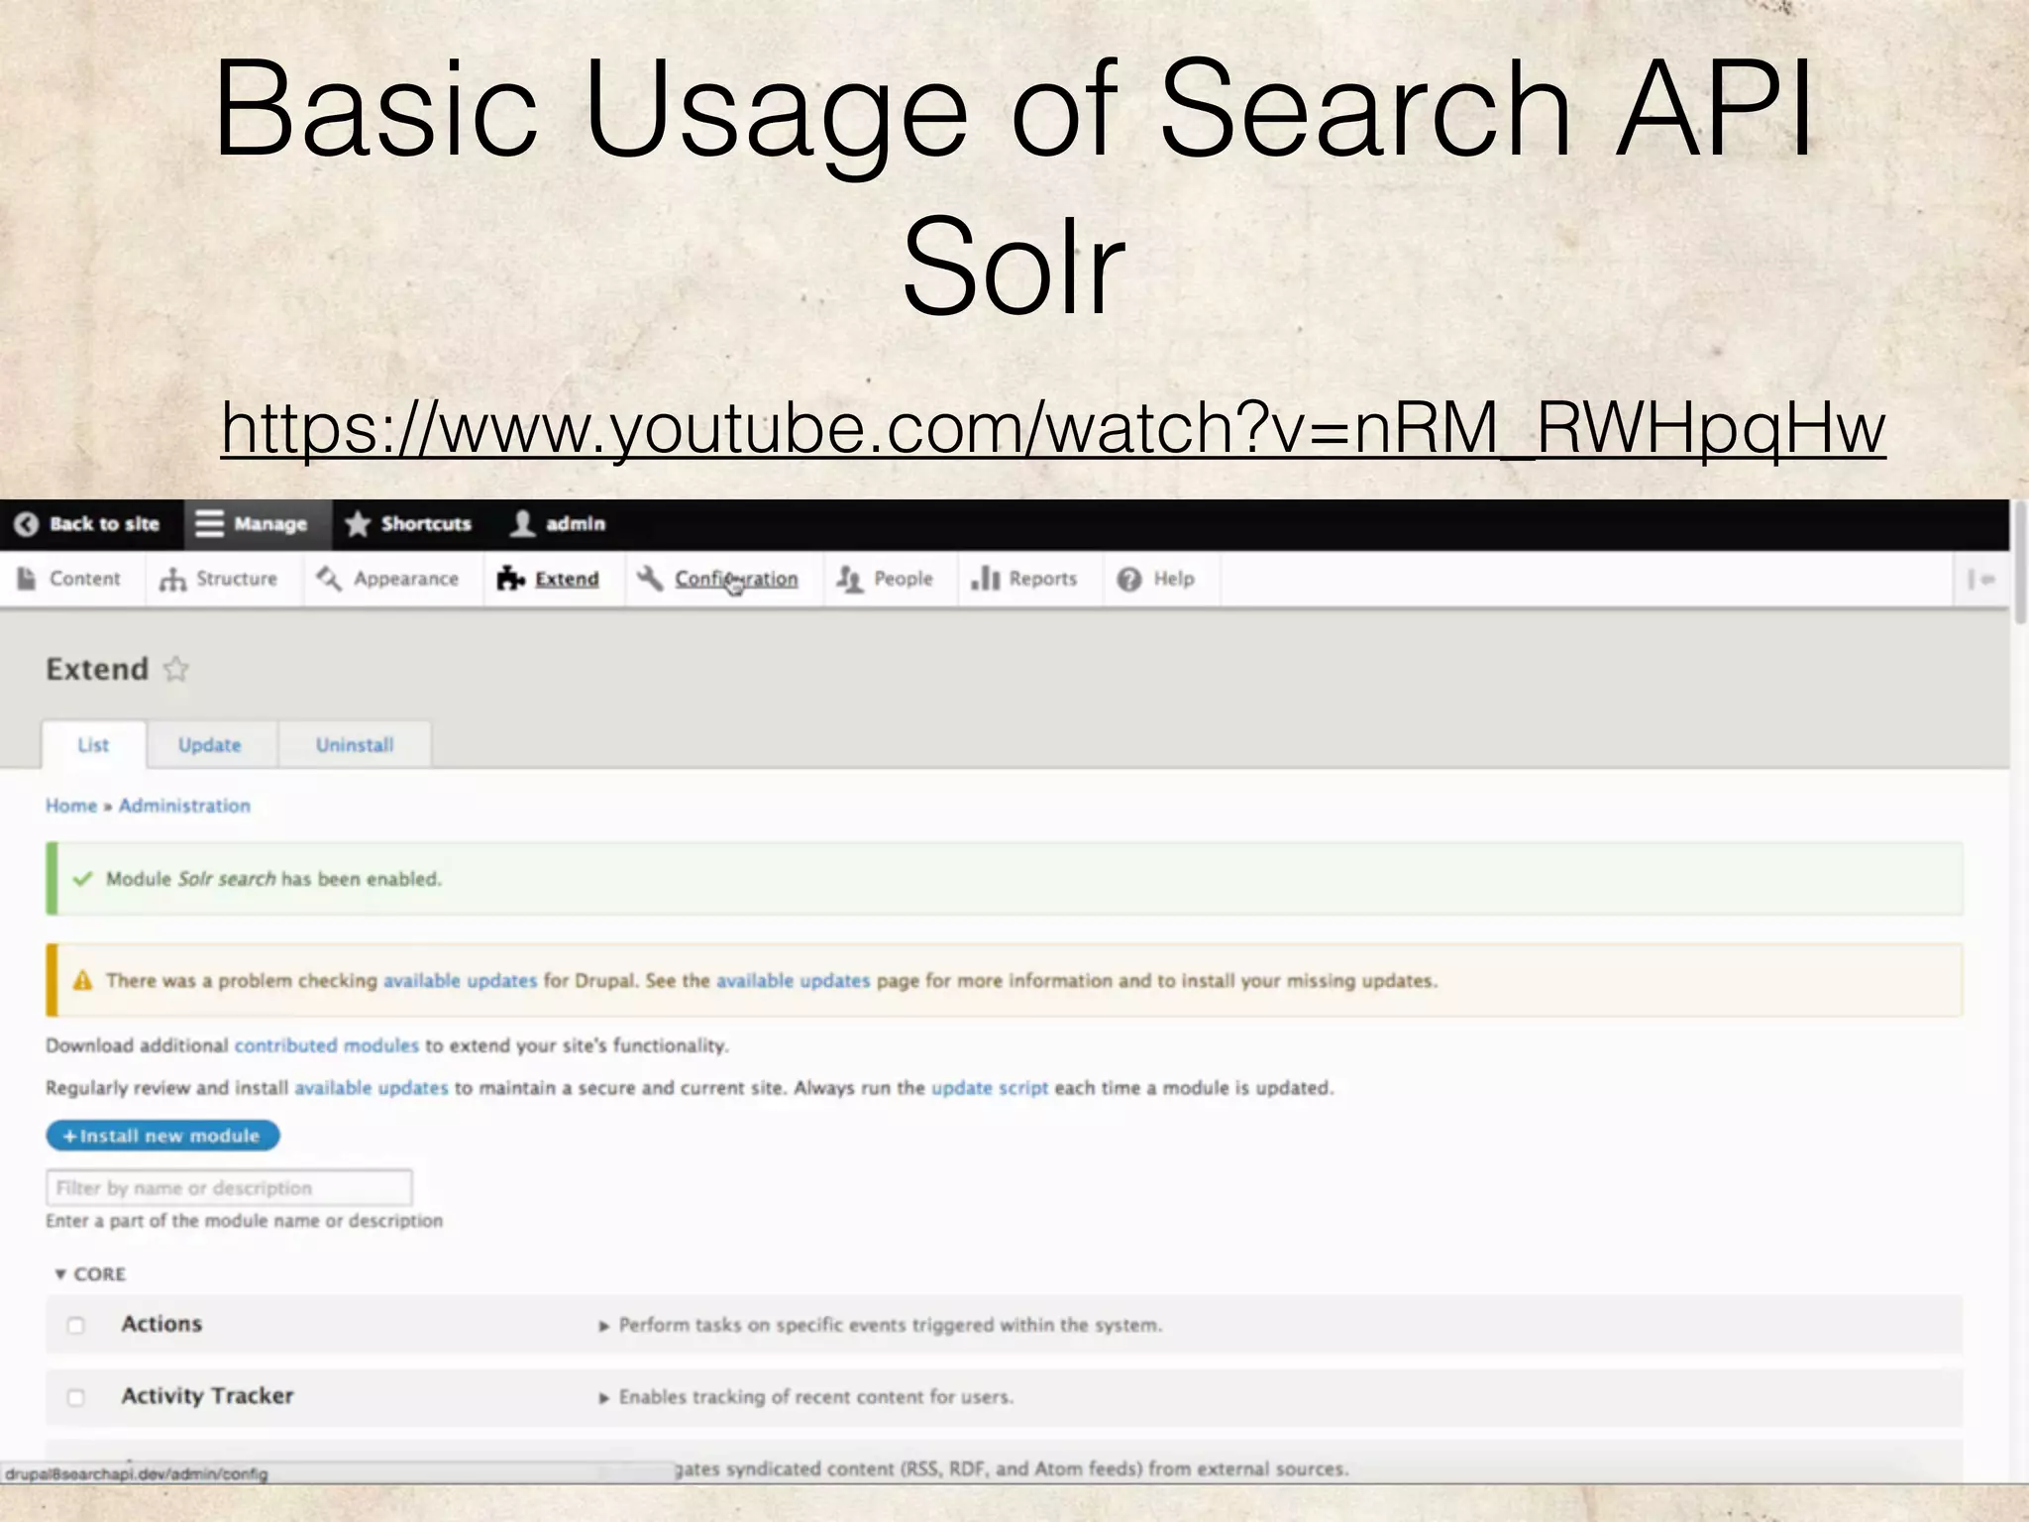Screen dimensions: 2029x1522
Task: Click the Configuration wrench icon
Action: click(650, 579)
